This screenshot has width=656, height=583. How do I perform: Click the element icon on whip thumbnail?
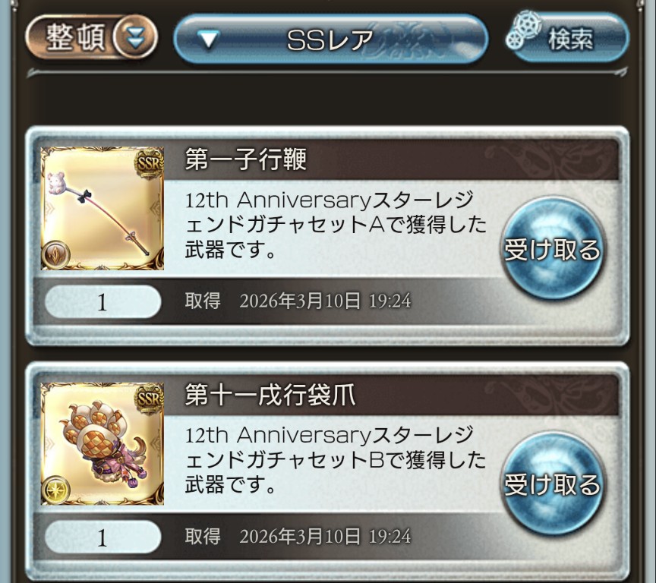pyautogui.click(x=56, y=254)
